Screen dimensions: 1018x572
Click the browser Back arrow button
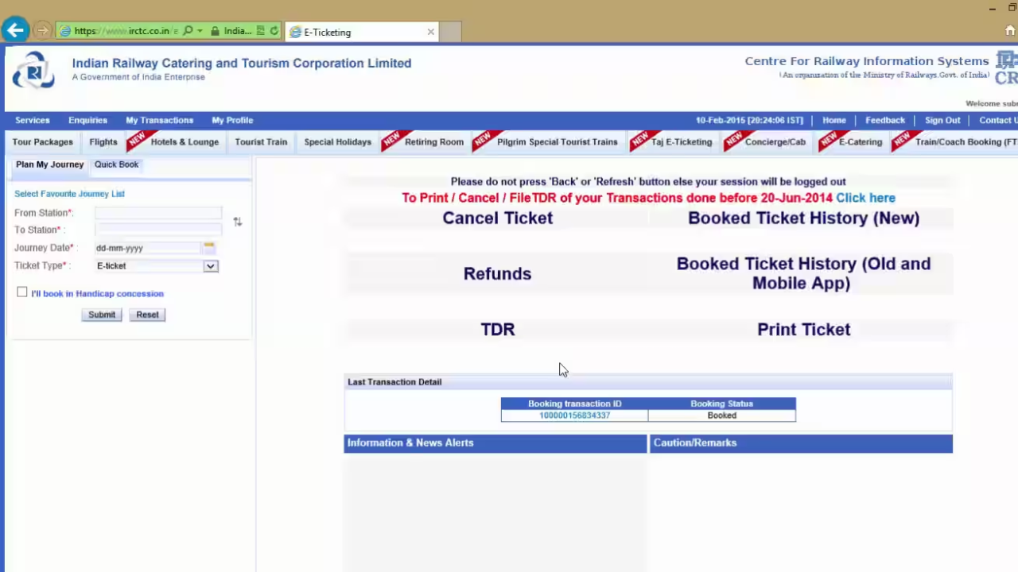click(x=15, y=31)
